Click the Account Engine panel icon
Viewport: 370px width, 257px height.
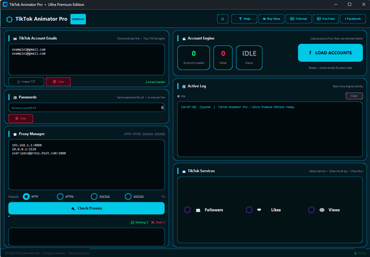coord(184,39)
